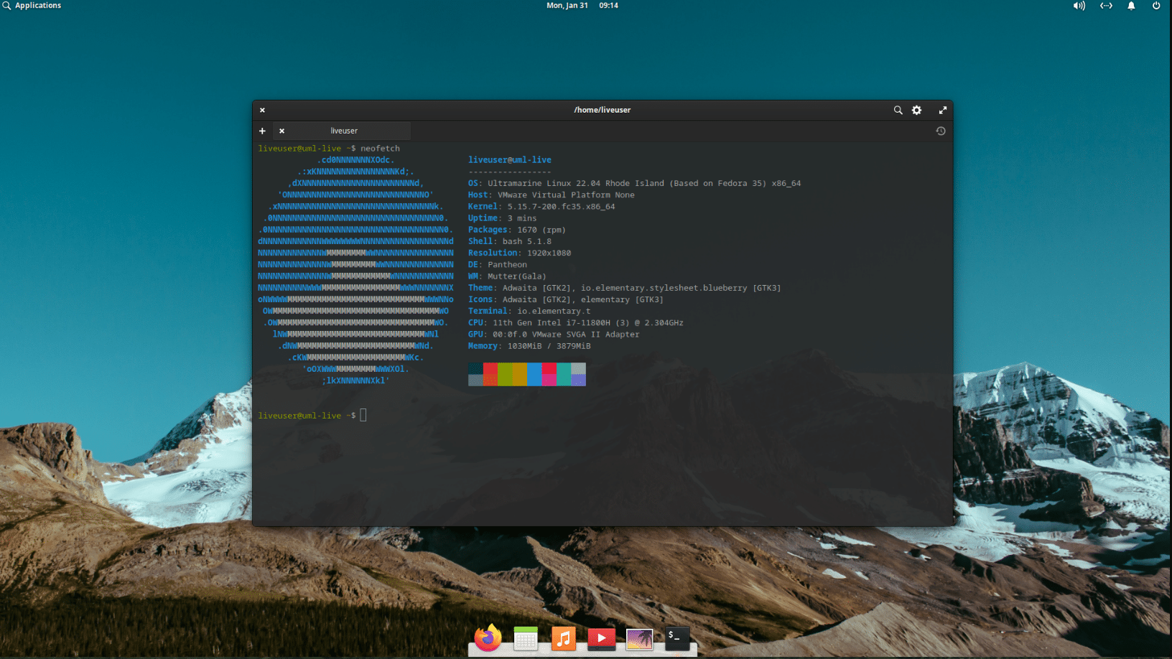Viewport: 1172px width, 659px height.
Task: Close the liveuser tab
Action: [282, 131]
